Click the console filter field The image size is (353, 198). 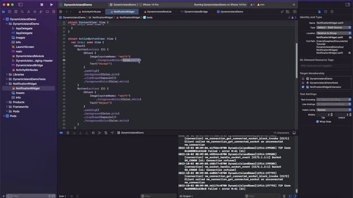pos(263,196)
